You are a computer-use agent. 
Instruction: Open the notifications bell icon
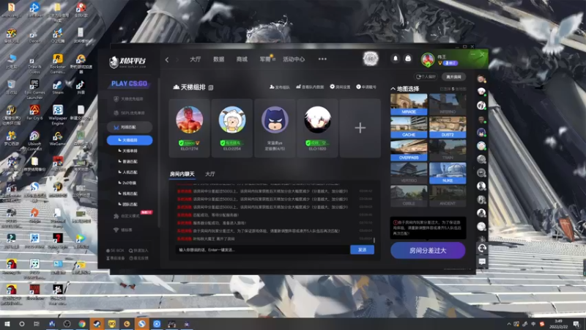[396, 59]
